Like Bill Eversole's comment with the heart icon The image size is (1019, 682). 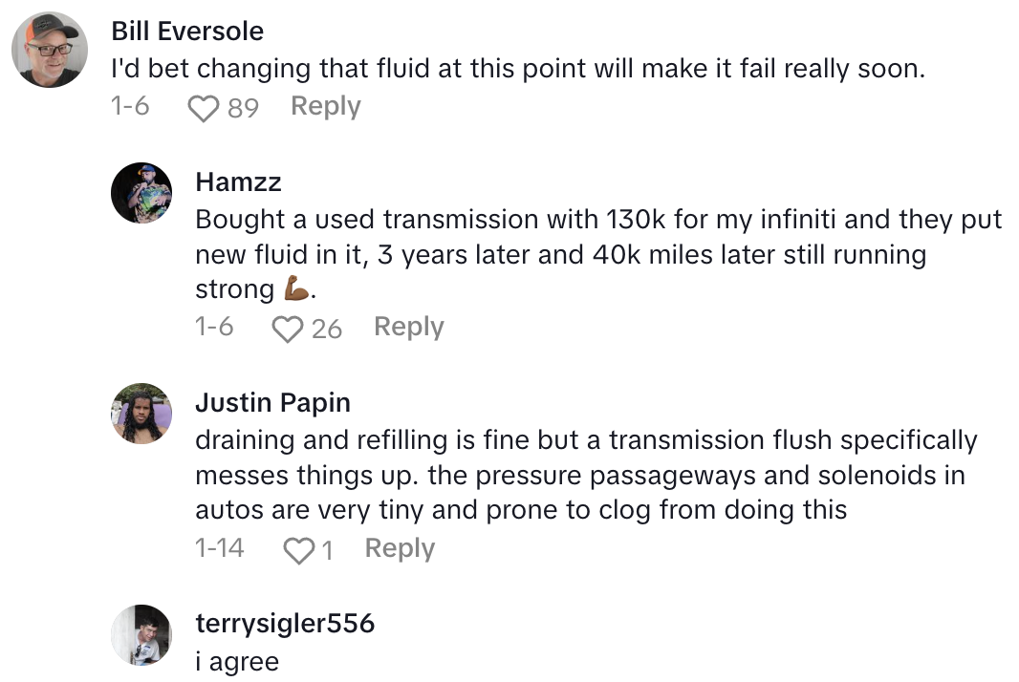pyautogui.click(x=203, y=106)
